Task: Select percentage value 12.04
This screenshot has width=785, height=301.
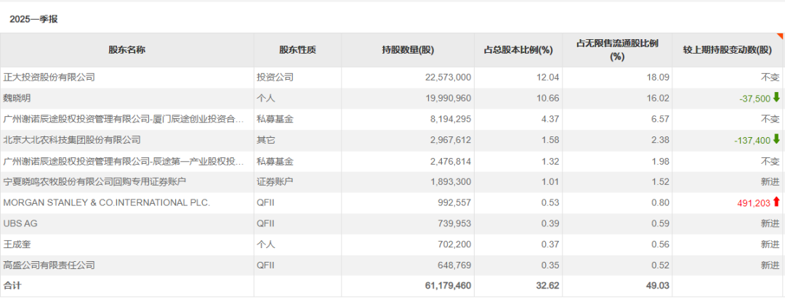Action: 549,78
